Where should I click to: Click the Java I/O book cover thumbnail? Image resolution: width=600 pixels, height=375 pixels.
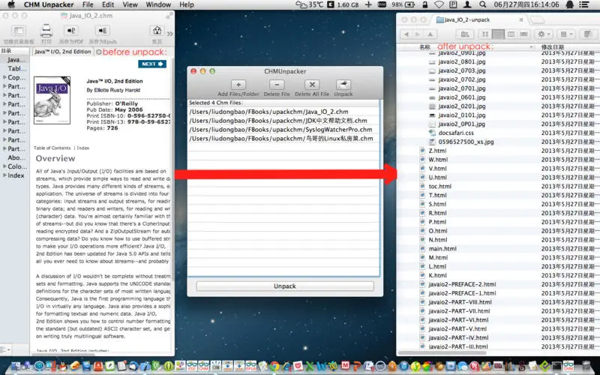pyautogui.click(x=52, y=100)
